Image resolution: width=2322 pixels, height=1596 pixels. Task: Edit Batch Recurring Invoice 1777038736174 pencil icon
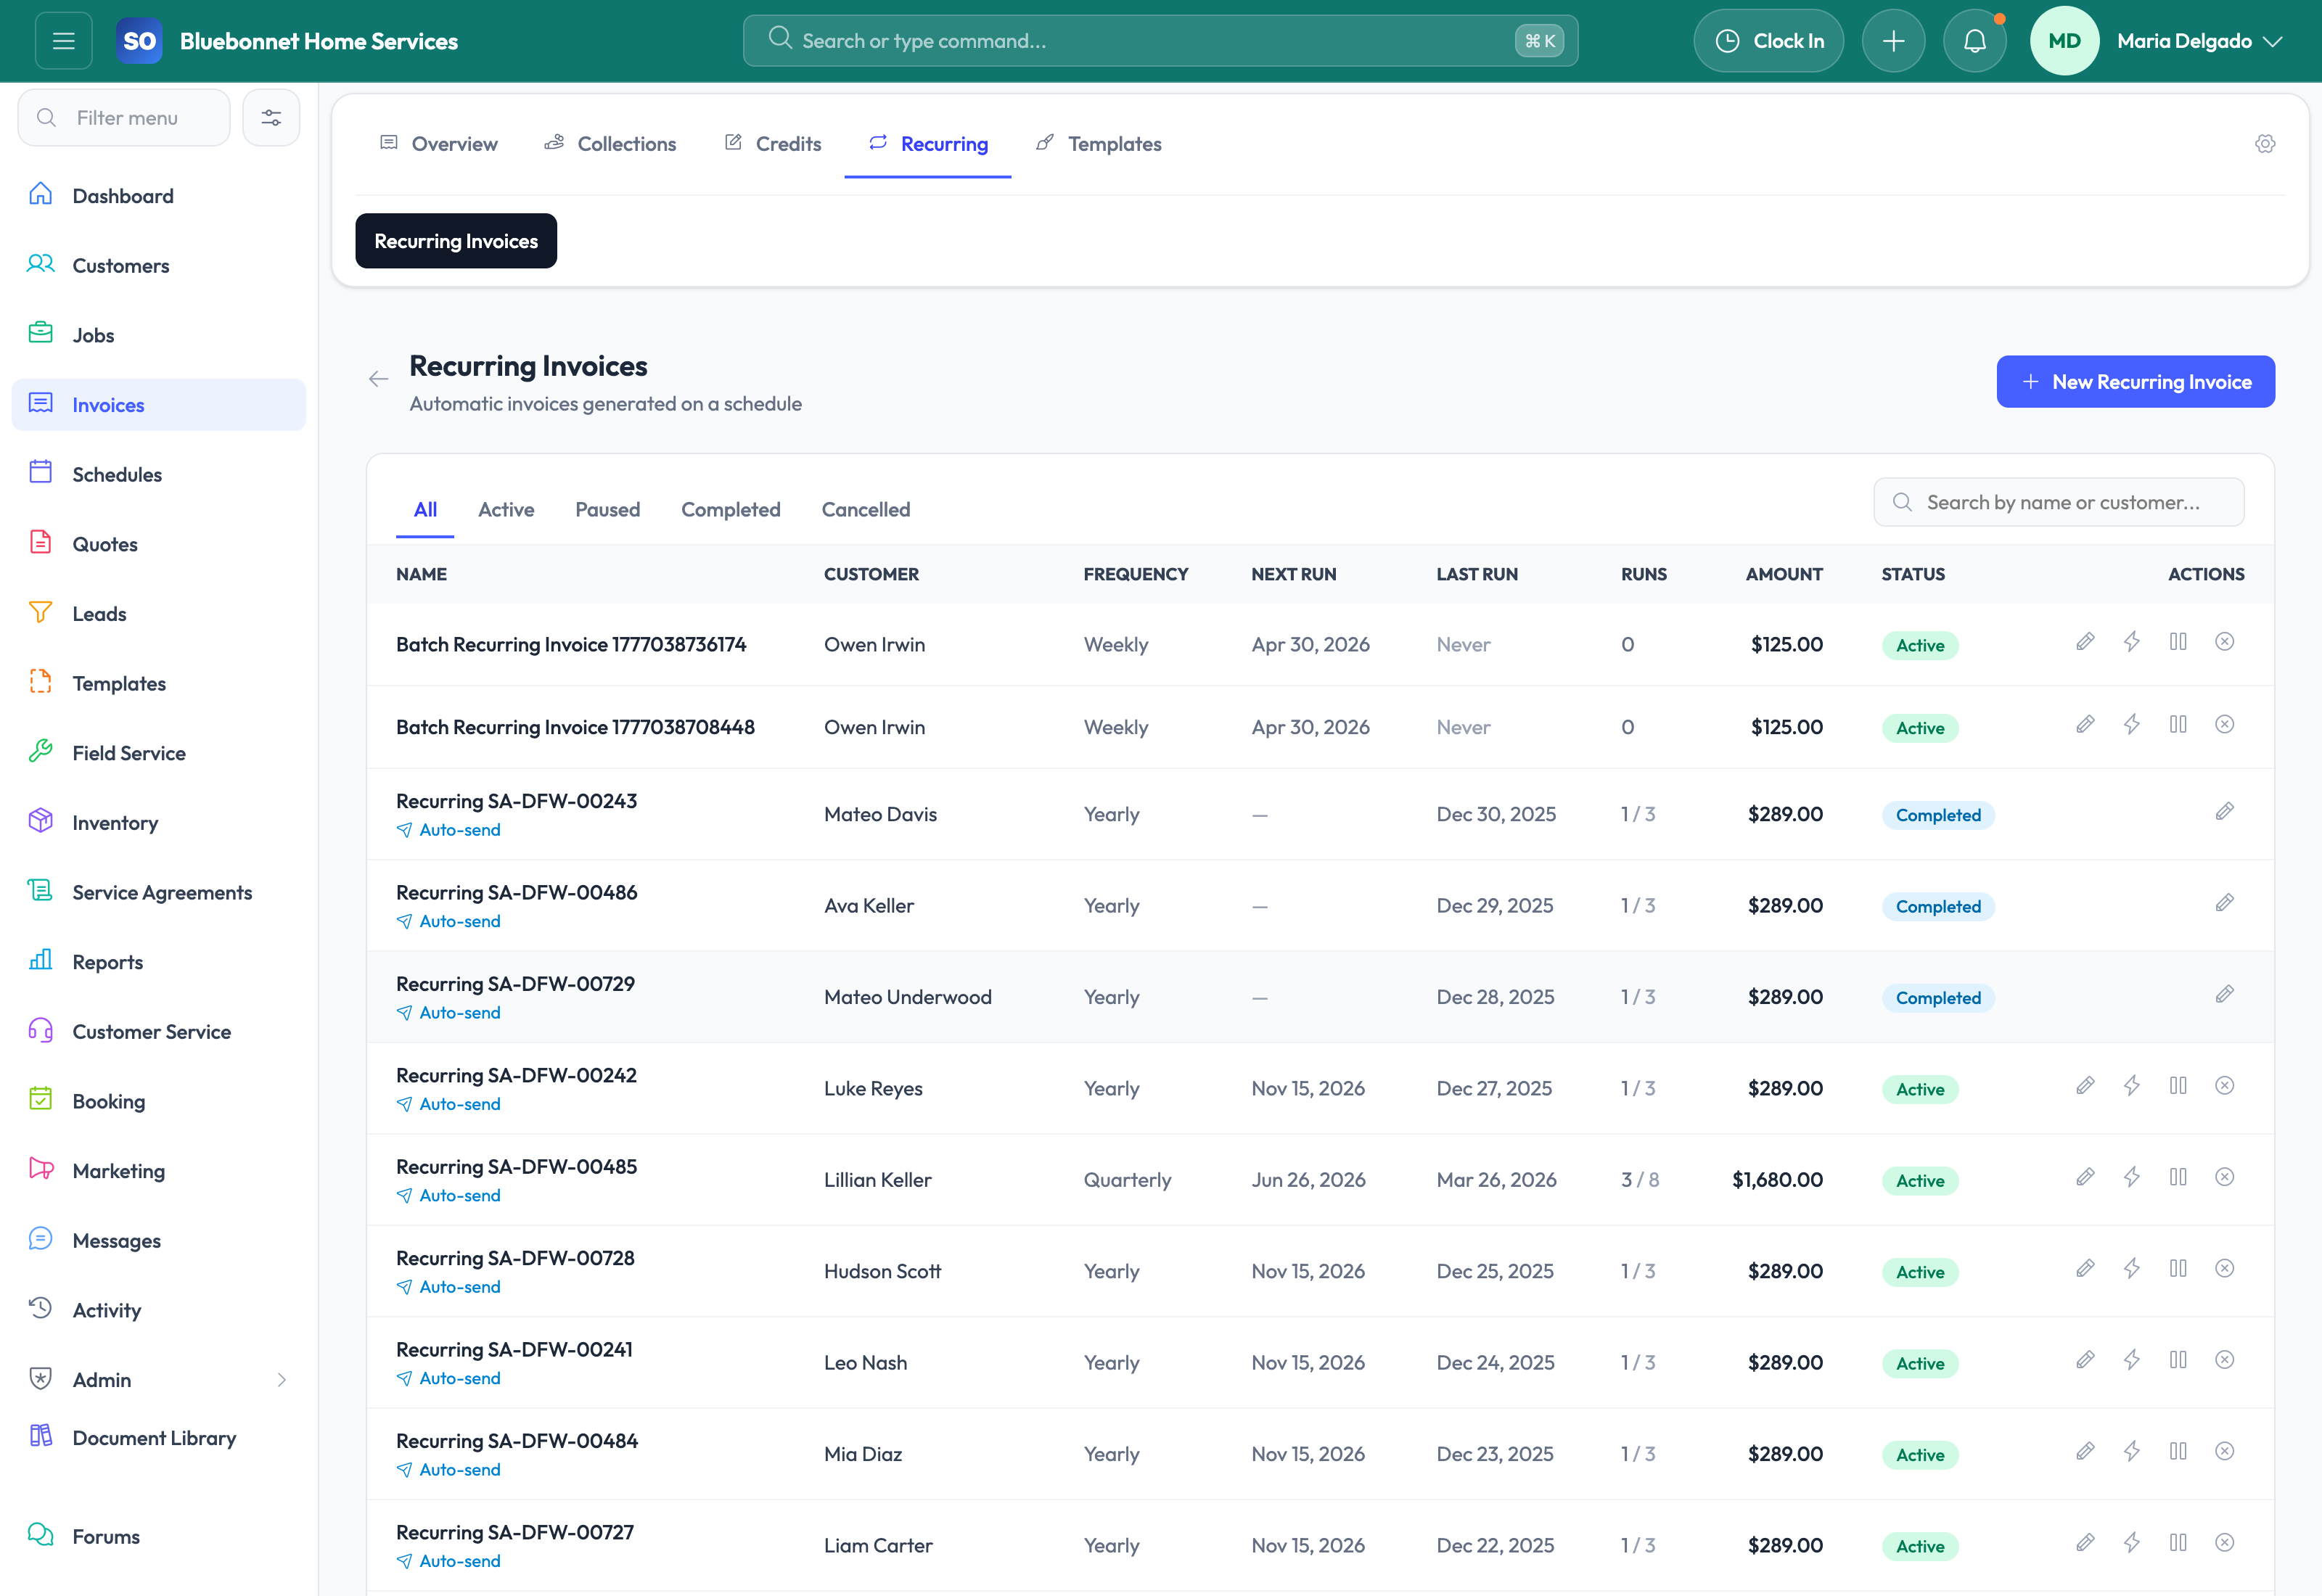(2085, 642)
